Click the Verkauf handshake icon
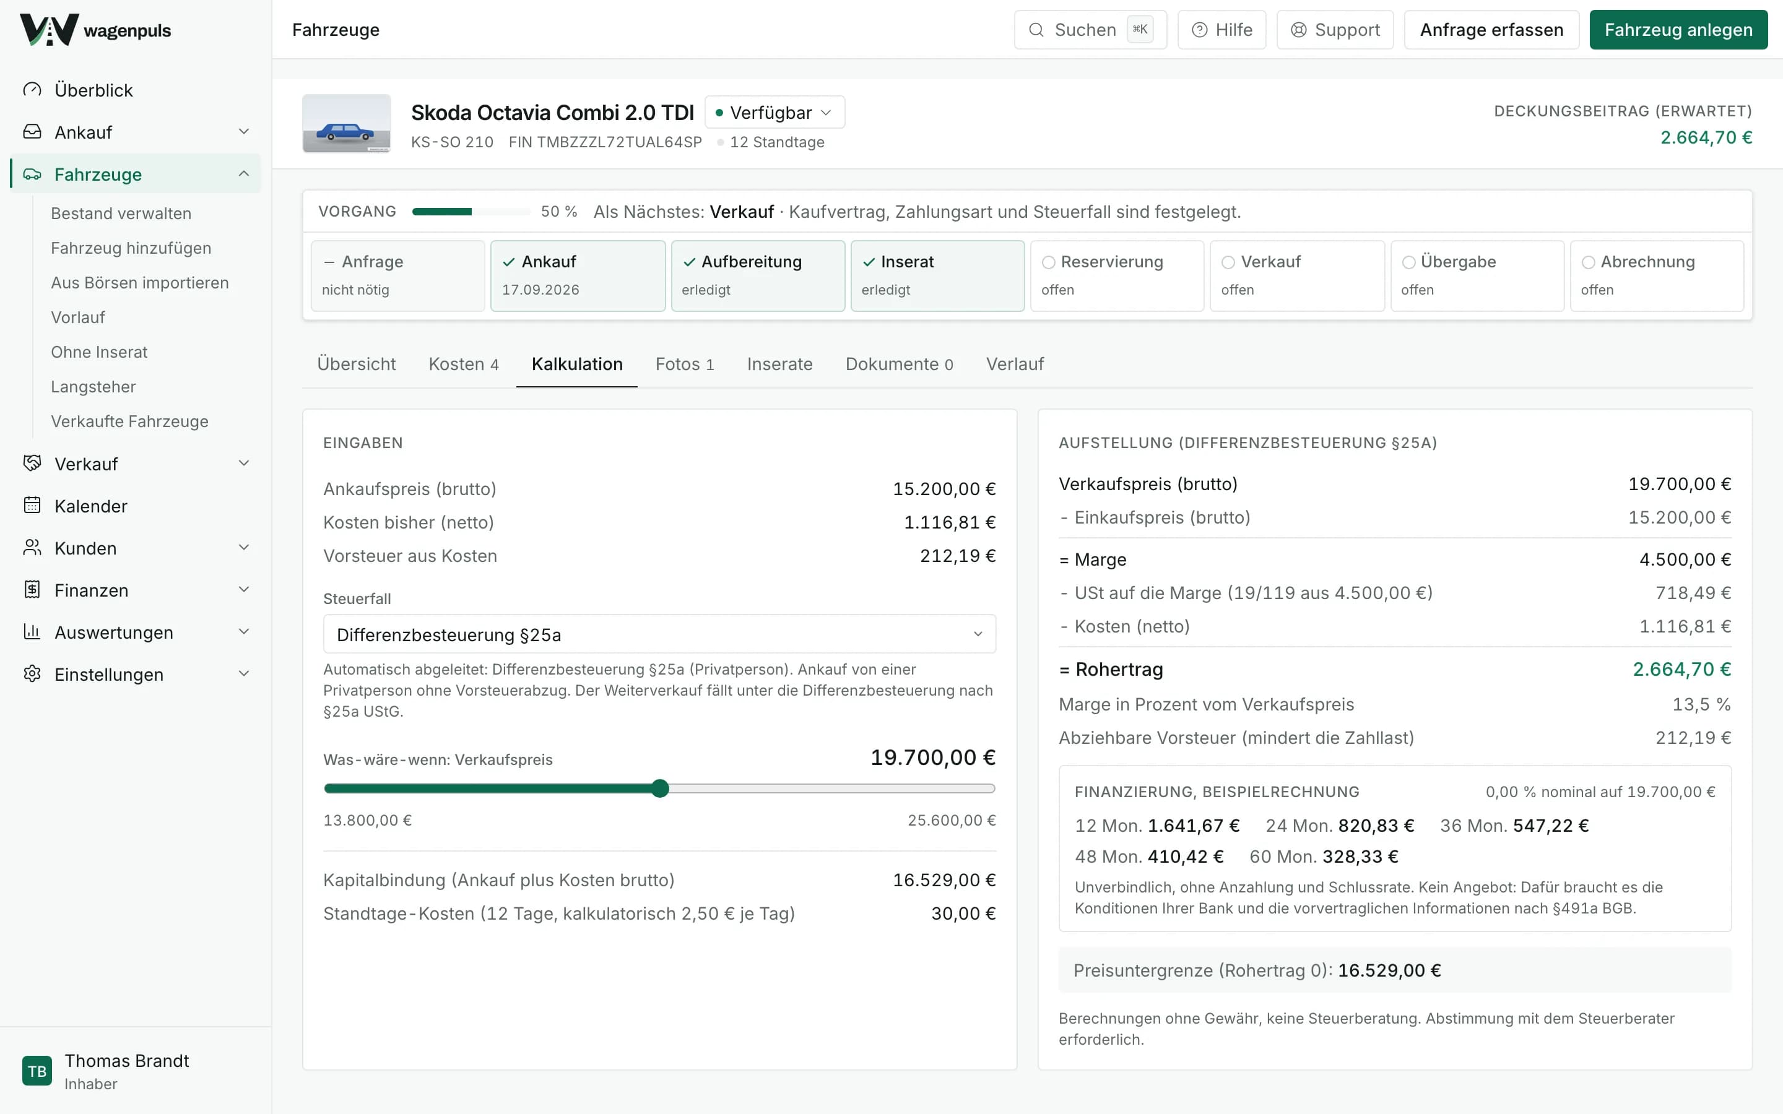The height and width of the screenshot is (1114, 1783). point(32,464)
